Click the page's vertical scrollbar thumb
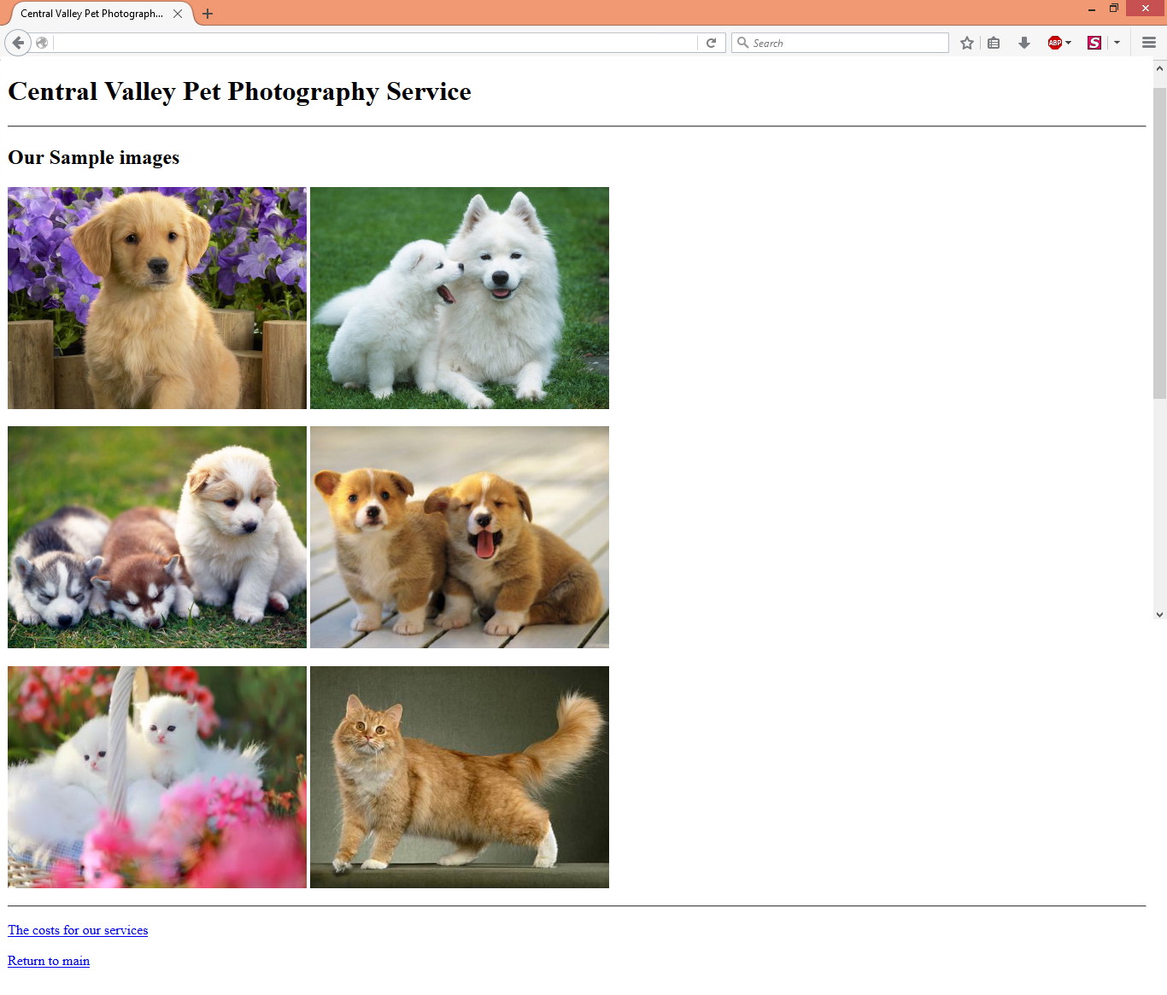The image size is (1167, 995). pyautogui.click(x=1159, y=239)
